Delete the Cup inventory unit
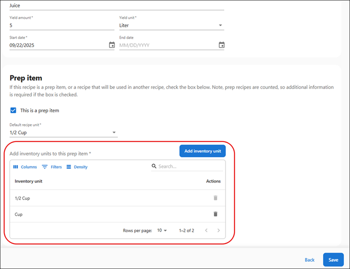The height and width of the screenshot is (269, 350). tap(215, 214)
